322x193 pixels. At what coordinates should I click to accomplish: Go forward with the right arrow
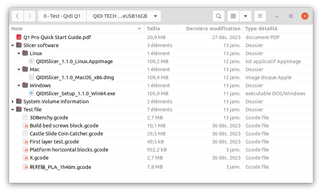click(x=30, y=16)
